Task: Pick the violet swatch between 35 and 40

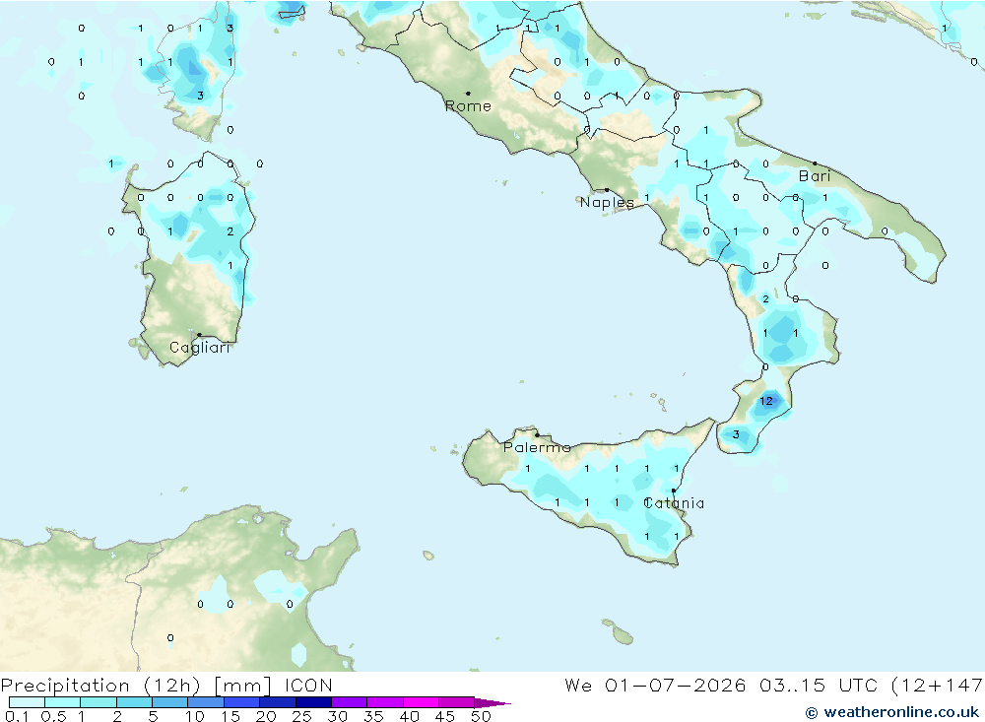Action: coord(385,702)
